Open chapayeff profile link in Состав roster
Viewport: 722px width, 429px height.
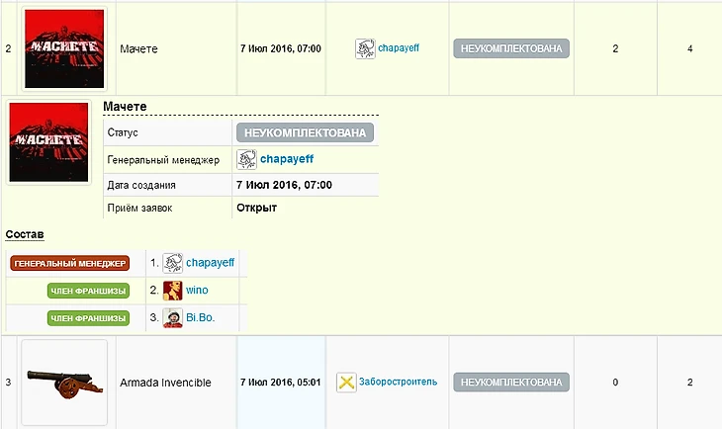(210, 263)
